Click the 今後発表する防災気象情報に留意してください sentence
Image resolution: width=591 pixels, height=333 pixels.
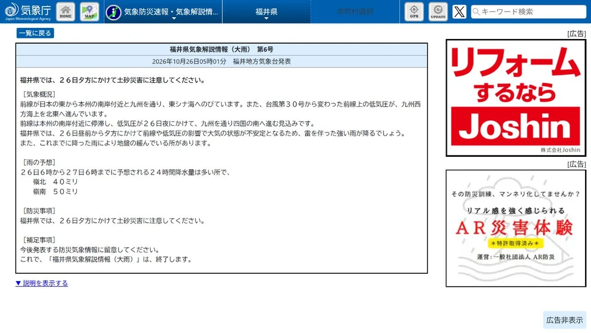(x=90, y=250)
